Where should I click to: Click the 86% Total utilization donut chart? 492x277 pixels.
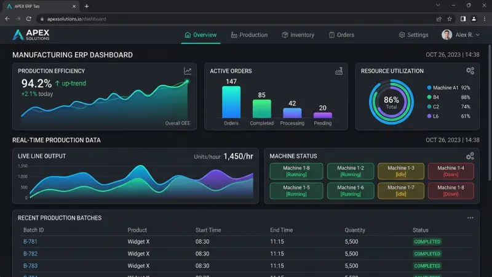391,102
